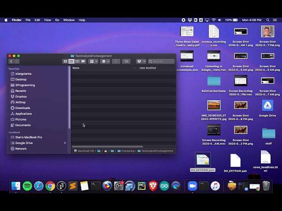
Task: Click TextAnalysisForAssignment in path bar
Action: pyautogui.click(x=156, y=151)
